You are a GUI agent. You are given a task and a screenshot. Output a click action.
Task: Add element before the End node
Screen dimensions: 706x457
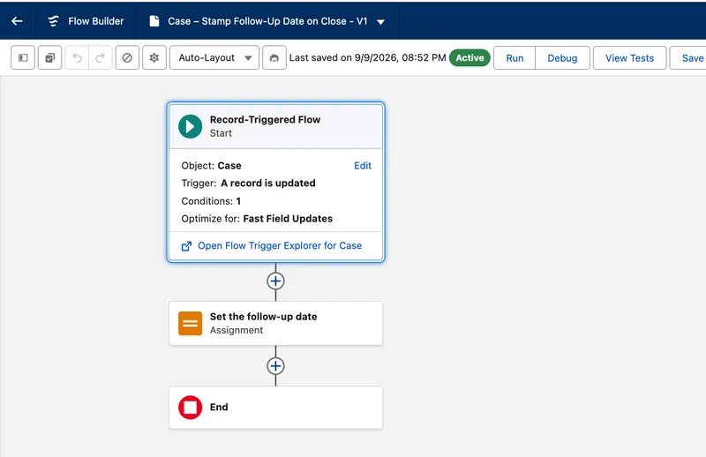point(275,366)
